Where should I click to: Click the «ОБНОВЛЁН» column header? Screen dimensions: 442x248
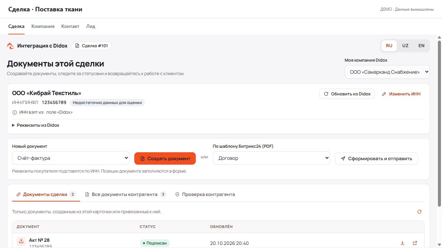tap(221, 227)
